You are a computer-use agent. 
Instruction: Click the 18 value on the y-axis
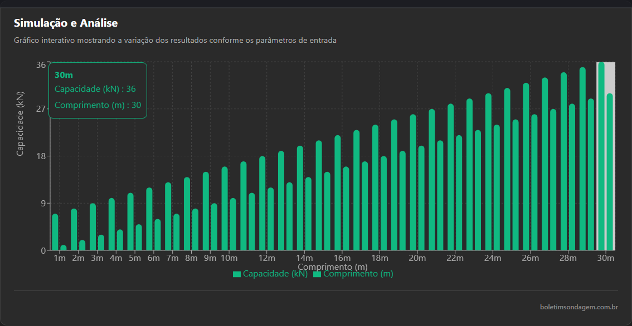coord(41,156)
